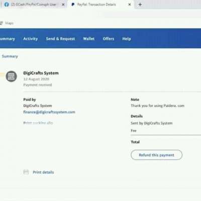Click the Facebook favicon on first tab

point(7,5)
